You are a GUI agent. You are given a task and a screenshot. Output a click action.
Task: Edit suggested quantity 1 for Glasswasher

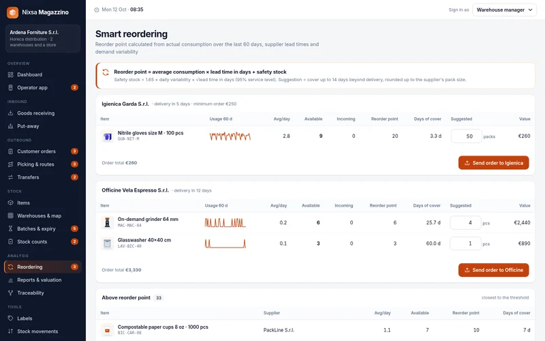465,243
